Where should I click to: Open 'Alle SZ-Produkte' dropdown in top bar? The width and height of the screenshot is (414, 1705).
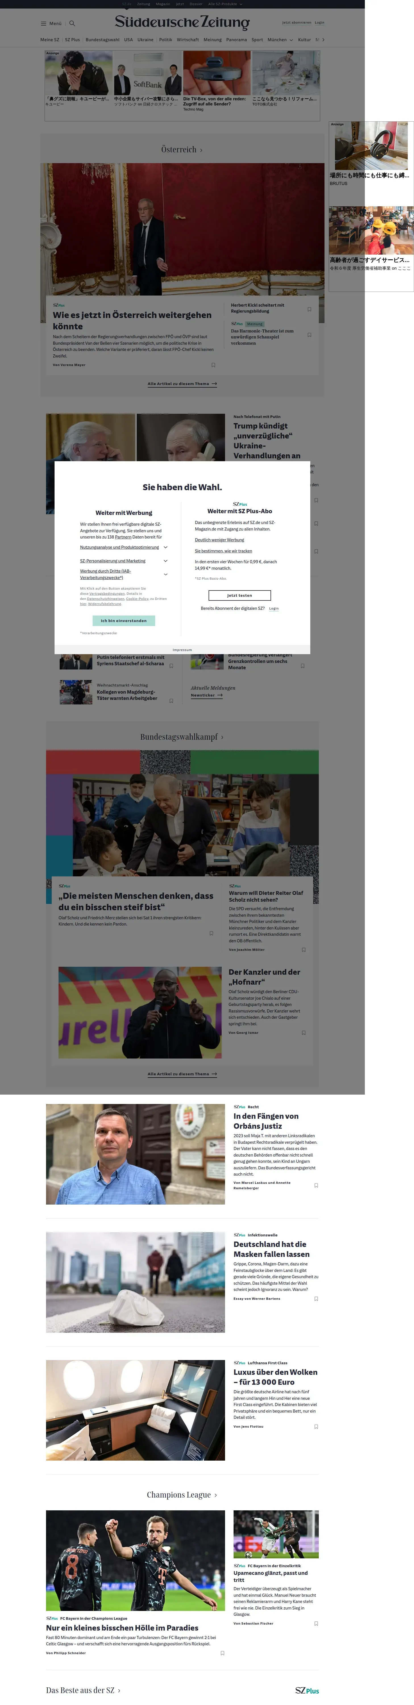pos(226,4)
